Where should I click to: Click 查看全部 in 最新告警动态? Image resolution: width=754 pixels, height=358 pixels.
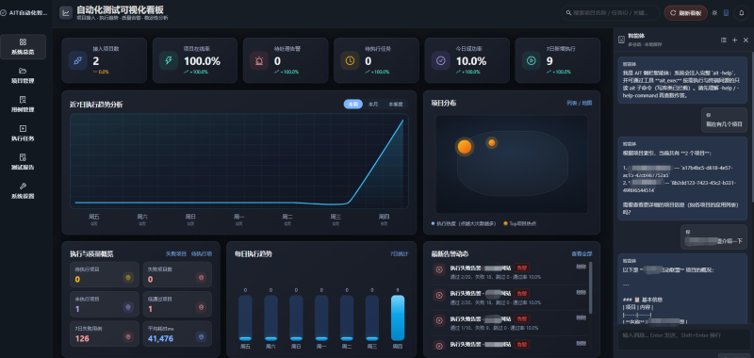tap(582, 253)
